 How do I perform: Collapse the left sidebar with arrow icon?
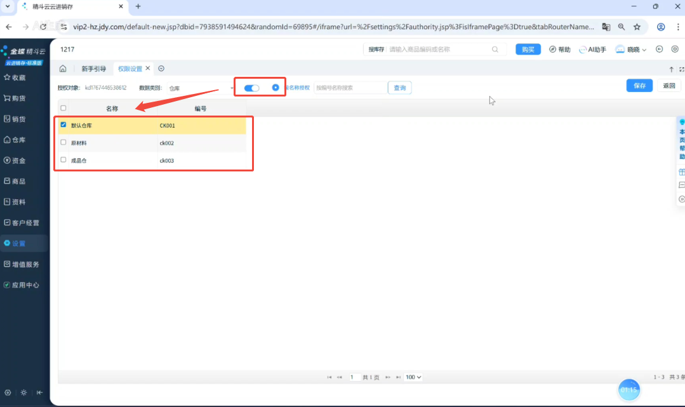(x=39, y=392)
